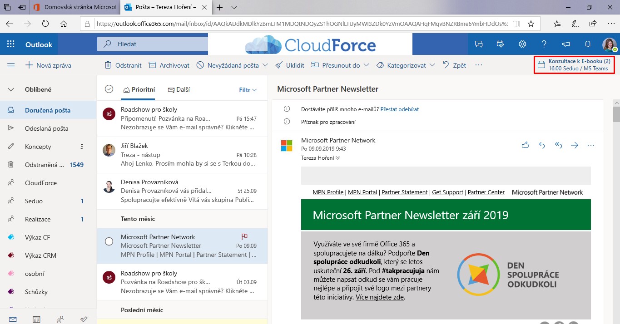Open Outlook settings gear
The height and width of the screenshot is (324, 620).
[522, 44]
